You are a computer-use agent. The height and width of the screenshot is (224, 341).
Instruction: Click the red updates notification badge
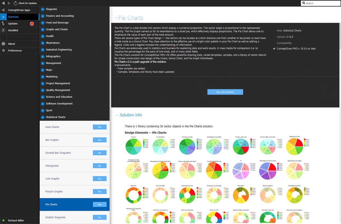coord(32,24)
